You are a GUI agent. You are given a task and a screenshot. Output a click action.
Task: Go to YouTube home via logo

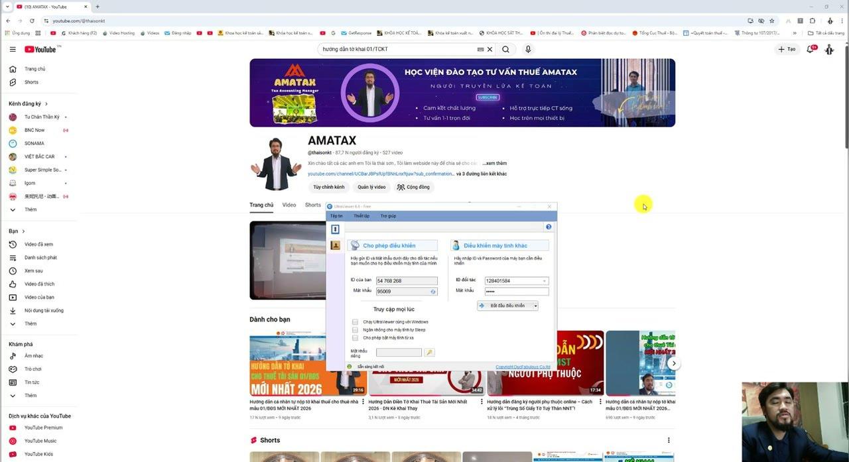point(41,49)
